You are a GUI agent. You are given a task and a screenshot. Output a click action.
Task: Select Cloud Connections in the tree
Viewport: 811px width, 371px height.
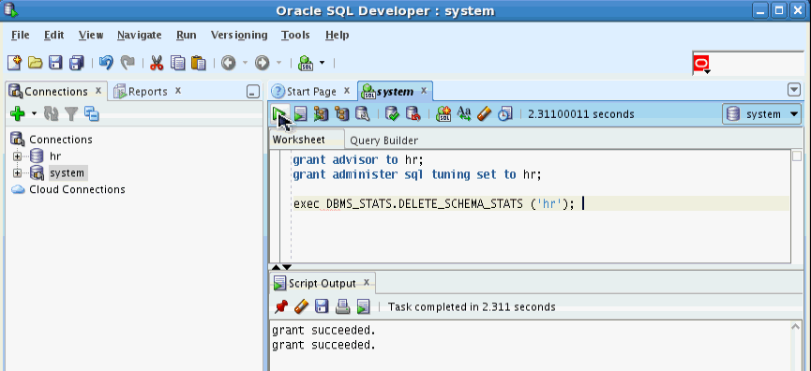(77, 189)
